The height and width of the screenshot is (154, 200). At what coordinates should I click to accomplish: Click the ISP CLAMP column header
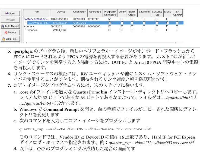pyautogui.click(x=177, y=13)
